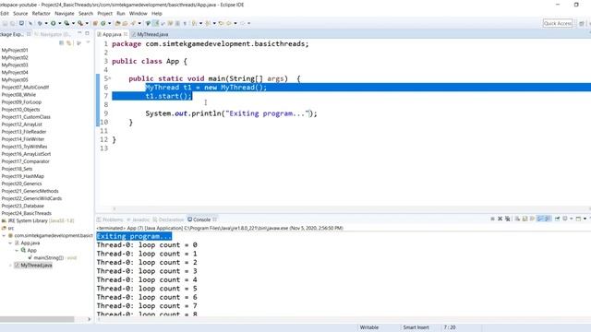This screenshot has width=591, height=332.
Task: Toggle Pin Console button
Action: coord(557,219)
